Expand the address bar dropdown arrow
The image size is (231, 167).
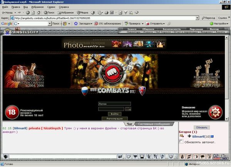[198, 18]
